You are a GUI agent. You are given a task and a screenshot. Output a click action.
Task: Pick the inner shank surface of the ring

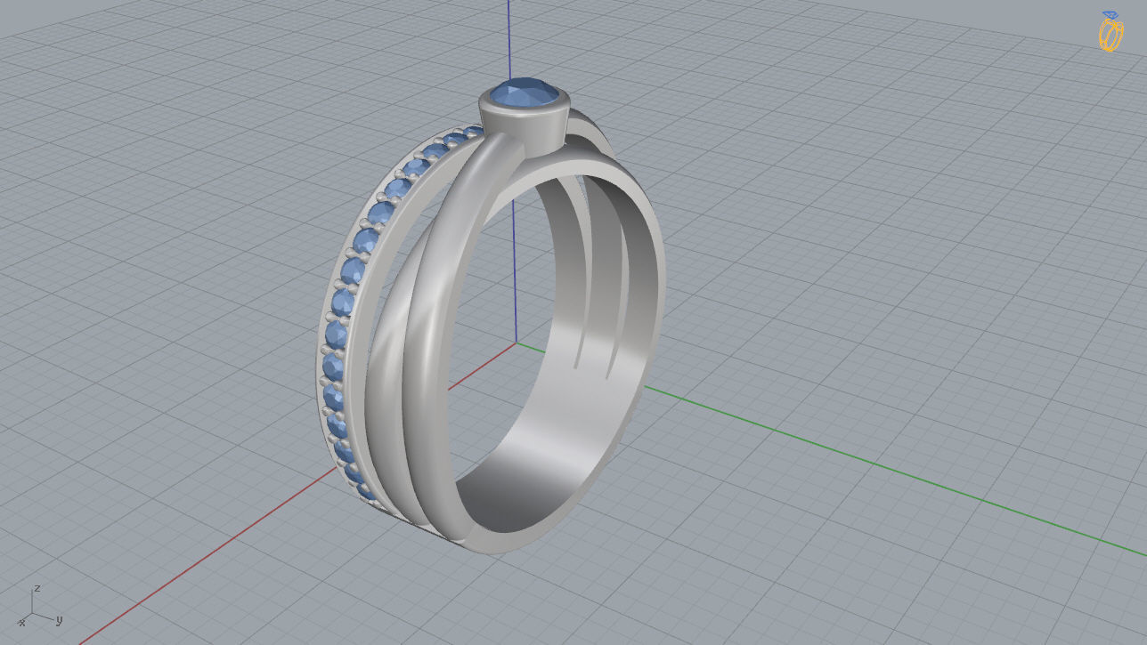click(x=570, y=418)
